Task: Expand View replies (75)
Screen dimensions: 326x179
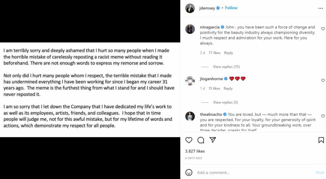Action: point(226,67)
